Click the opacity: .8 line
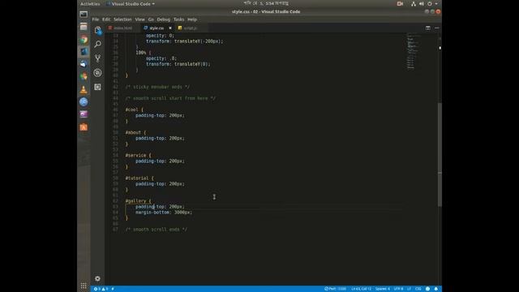The width and height of the screenshot is (519, 292). pos(161,58)
